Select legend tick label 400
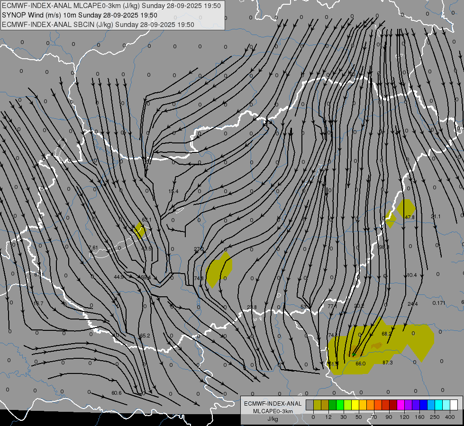This screenshot has height=426, width=464. point(450,417)
